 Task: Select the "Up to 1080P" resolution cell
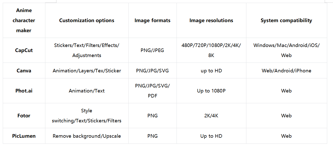(x=211, y=91)
